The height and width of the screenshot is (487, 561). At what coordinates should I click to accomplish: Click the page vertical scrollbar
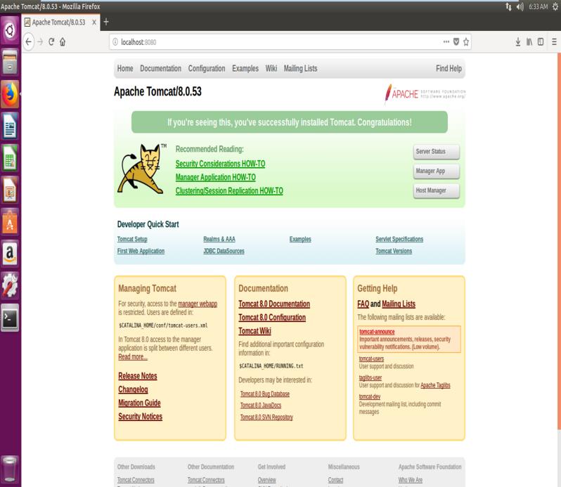[559, 241]
